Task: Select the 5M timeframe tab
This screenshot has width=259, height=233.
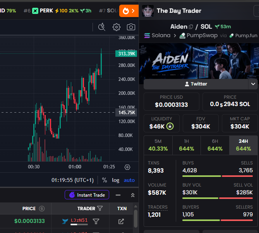Action: tap(158, 145)
